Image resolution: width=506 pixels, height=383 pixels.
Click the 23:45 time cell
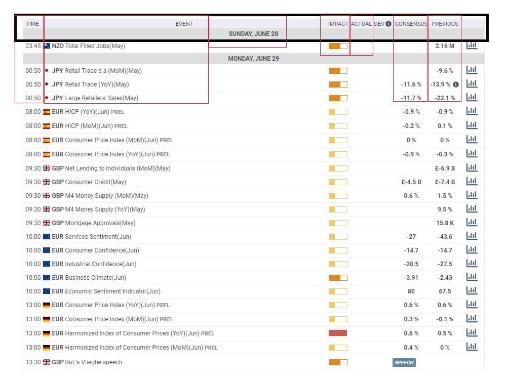coord(33,46)
